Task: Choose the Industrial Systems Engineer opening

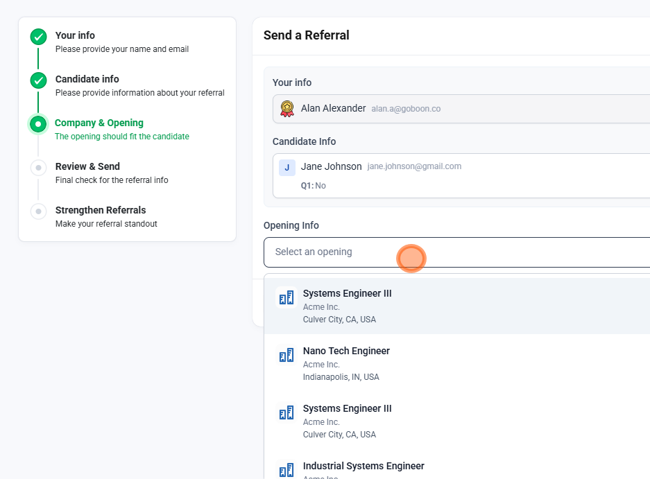Action: tap(457, 464)
